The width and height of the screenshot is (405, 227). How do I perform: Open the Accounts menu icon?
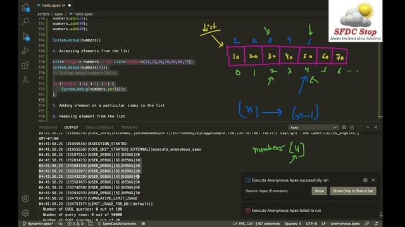pos(25,199)
